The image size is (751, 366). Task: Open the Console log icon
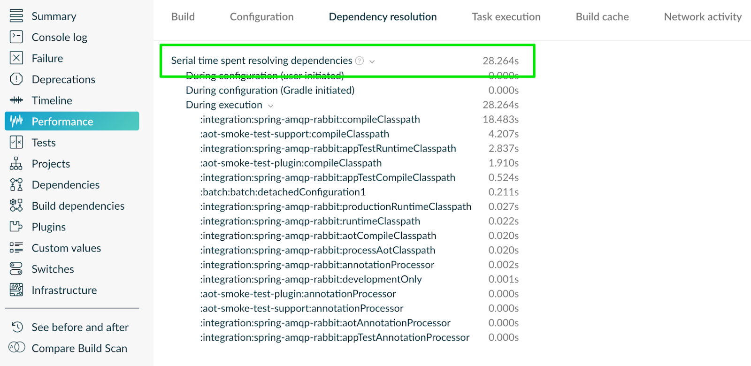click(x=16, y=37)
